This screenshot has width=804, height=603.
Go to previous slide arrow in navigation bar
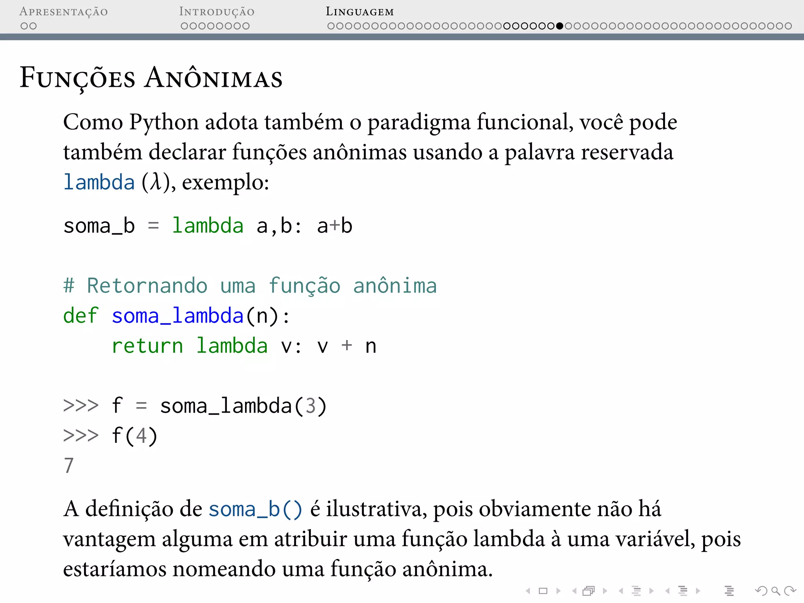pos(528,591)
